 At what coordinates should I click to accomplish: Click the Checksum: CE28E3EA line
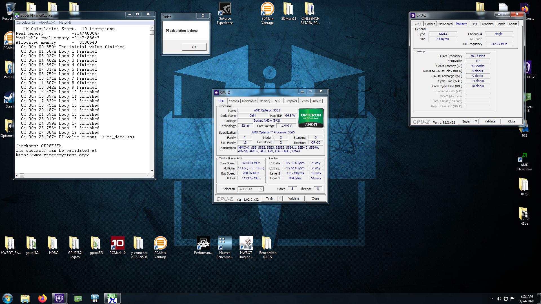point(39,146)
